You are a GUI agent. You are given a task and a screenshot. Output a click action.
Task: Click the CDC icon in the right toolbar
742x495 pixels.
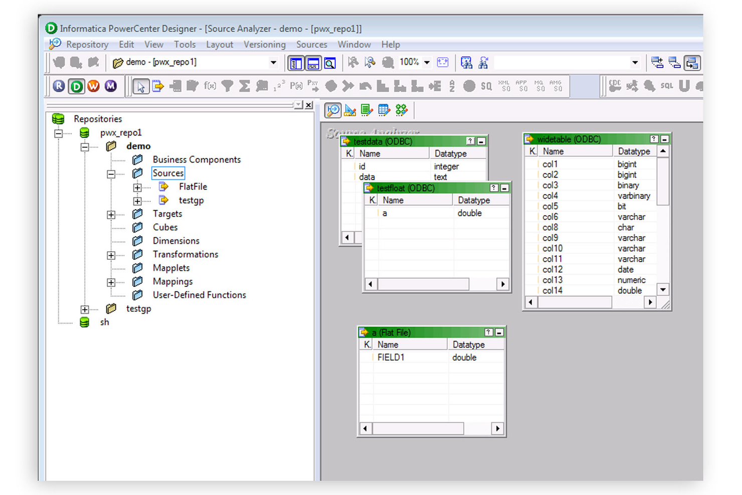615,86
